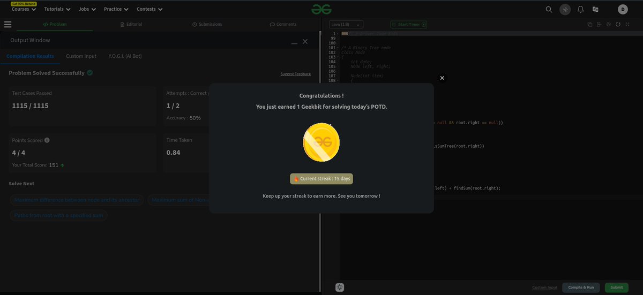643x295 pixels.
Task: Collapse code fold at line 101
Action: tap(338, 48)
